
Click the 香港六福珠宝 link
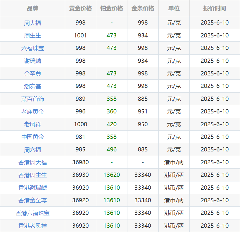[33, 213]
